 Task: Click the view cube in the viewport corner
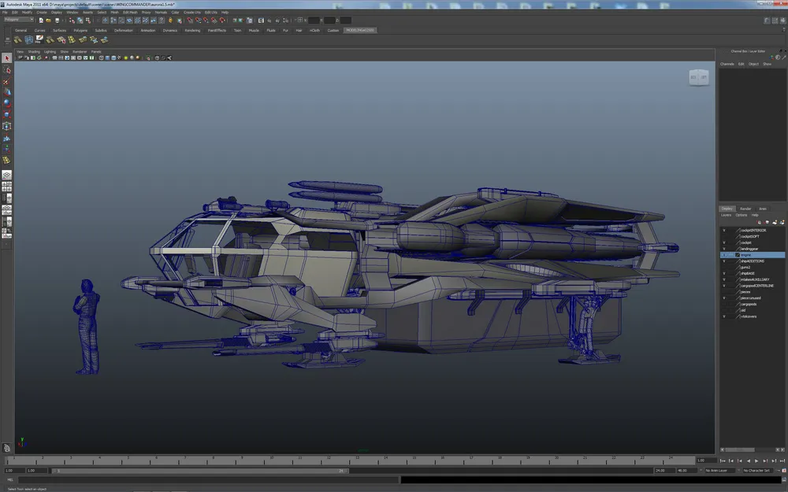pos(698,76)
